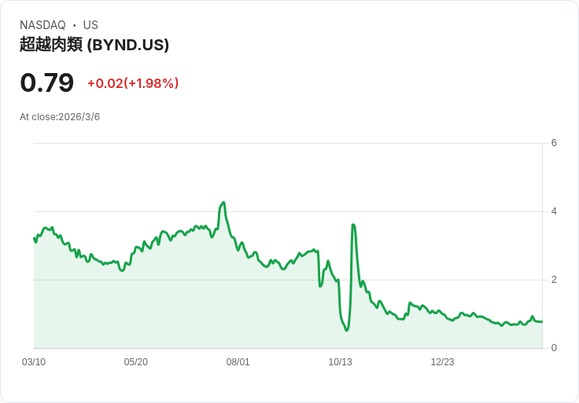
Task: Click the chart's highest peak in late July
Action: [223, 203]
